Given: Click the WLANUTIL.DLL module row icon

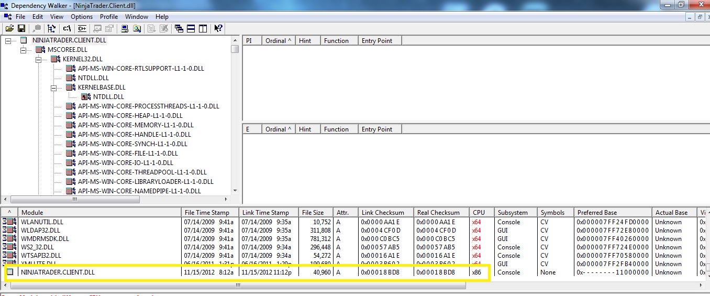Looking at the screenshot, I should click(9, 222).
